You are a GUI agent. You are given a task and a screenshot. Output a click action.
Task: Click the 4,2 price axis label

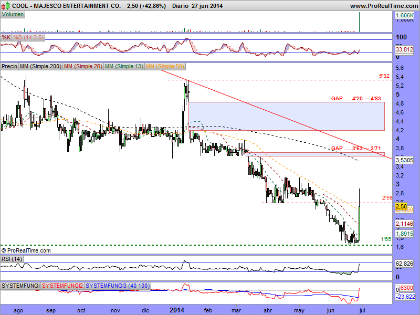click(x=400, y=130)
